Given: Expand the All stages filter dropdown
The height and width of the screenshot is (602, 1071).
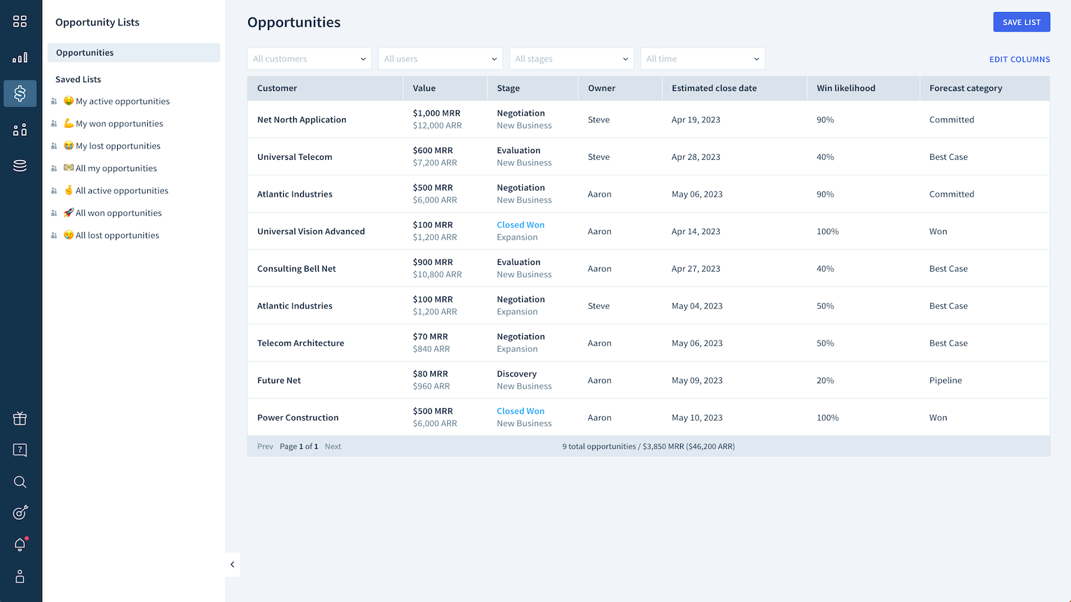Looking at the screenshot, I should click(571, 59).
